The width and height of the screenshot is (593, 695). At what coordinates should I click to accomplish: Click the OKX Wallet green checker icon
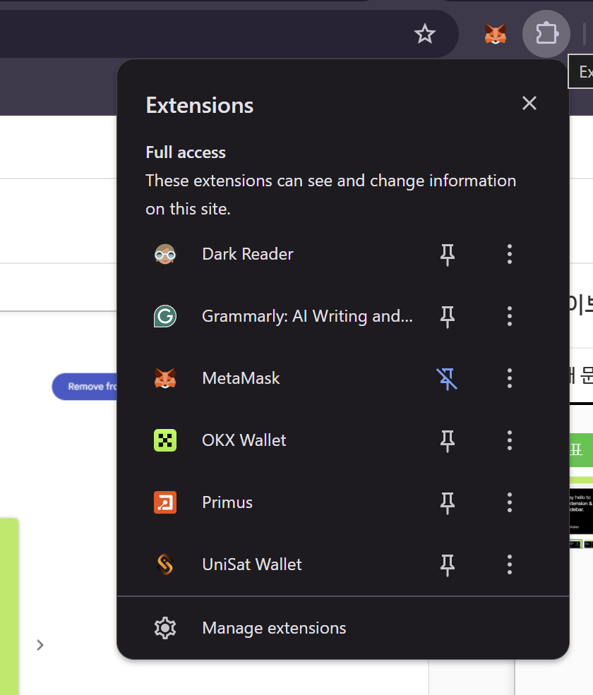pyautogui.click(x=165, y=440)
